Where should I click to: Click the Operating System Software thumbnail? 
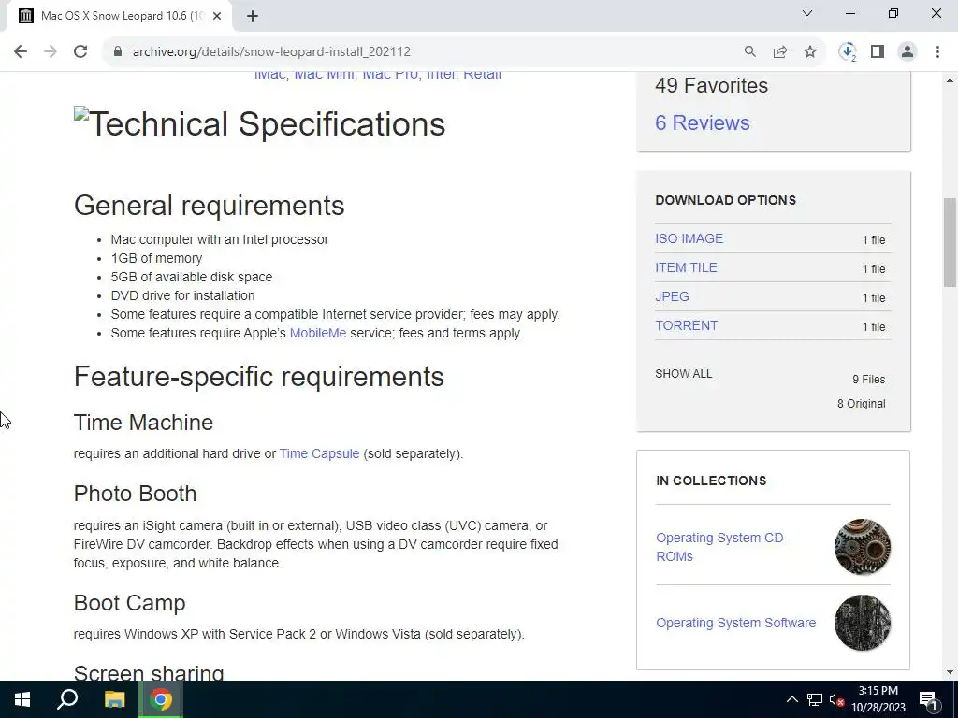click(x=862, y=623)
